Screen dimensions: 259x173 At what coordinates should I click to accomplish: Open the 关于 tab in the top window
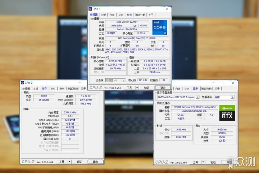click(151, 15)
